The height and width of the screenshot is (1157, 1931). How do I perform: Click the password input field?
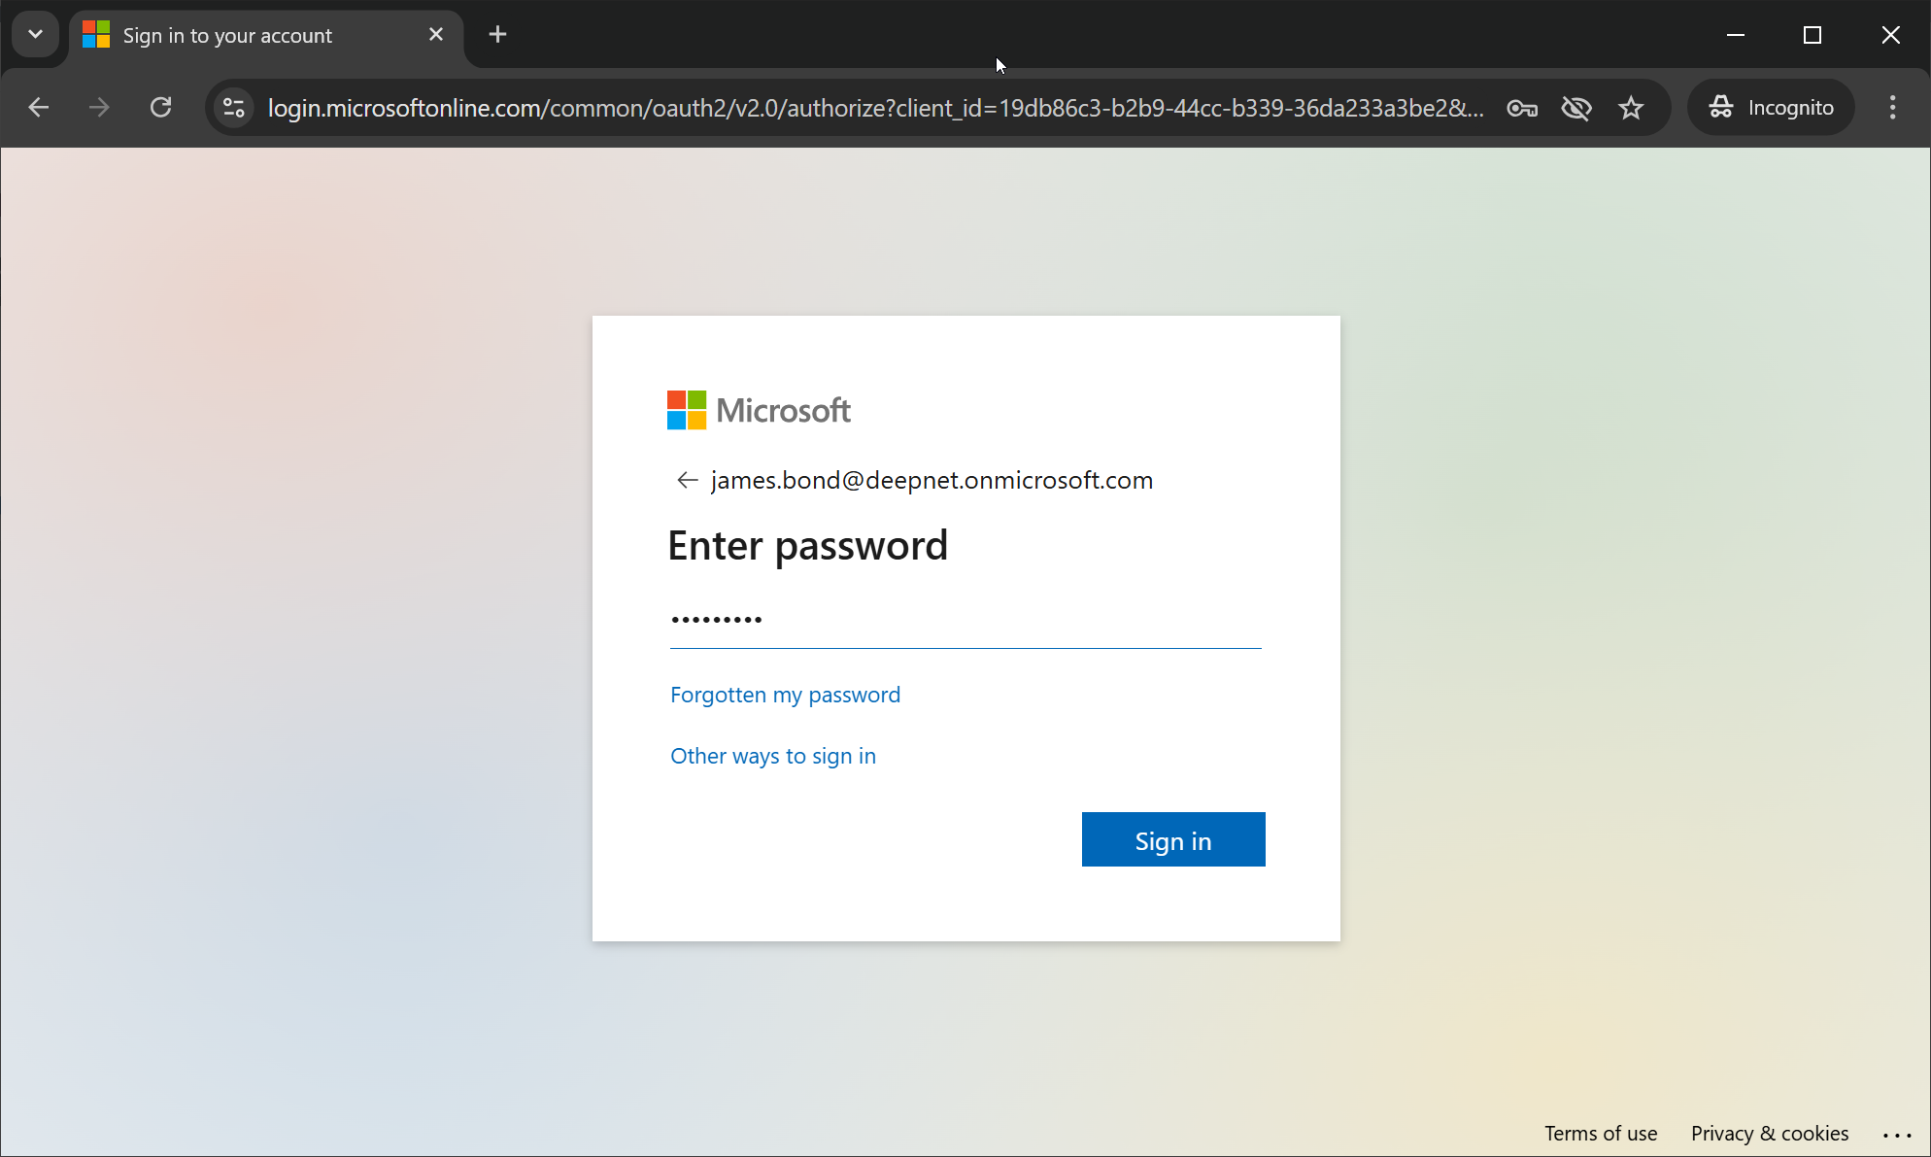coord(965,620)
